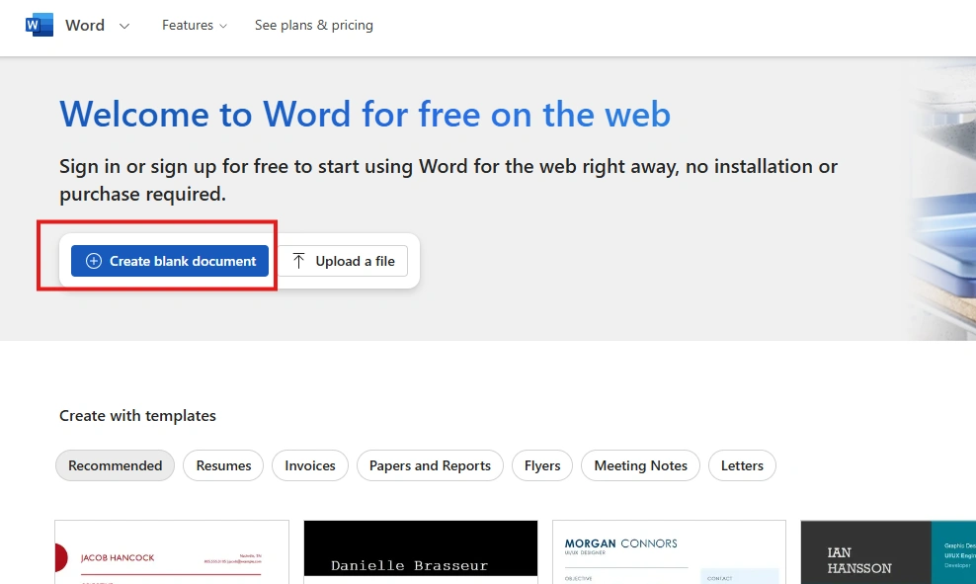Select the Letters template category
This screenshot has height=584, width=976.
click(x=742, y=465)
